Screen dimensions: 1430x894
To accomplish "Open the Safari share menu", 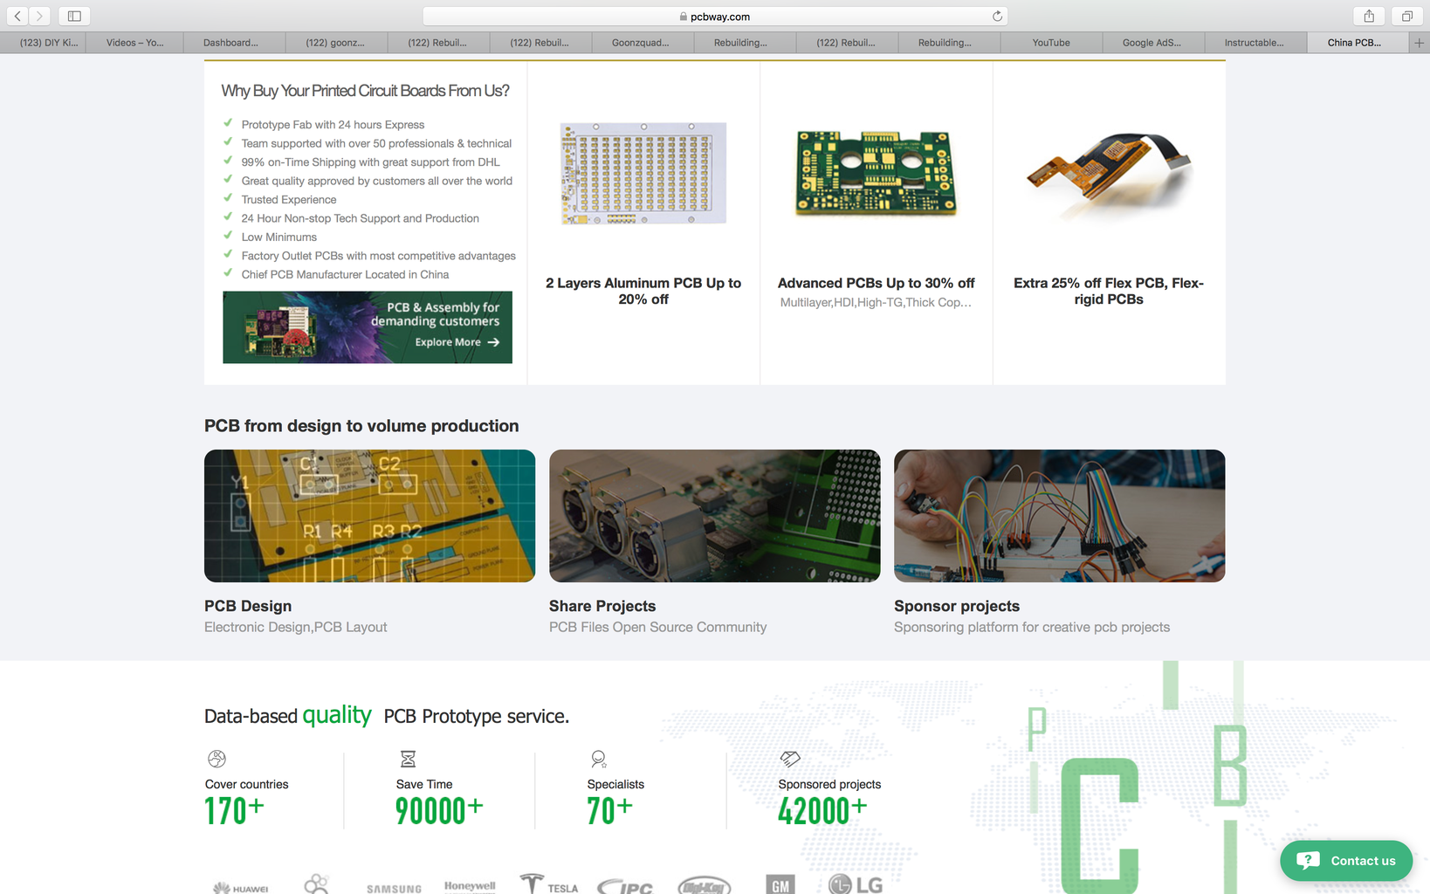I will pyautogui.click(x=1369, y=16).
